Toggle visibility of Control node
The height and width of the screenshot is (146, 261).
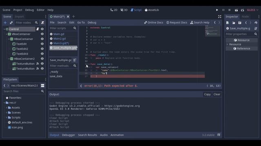42,29
